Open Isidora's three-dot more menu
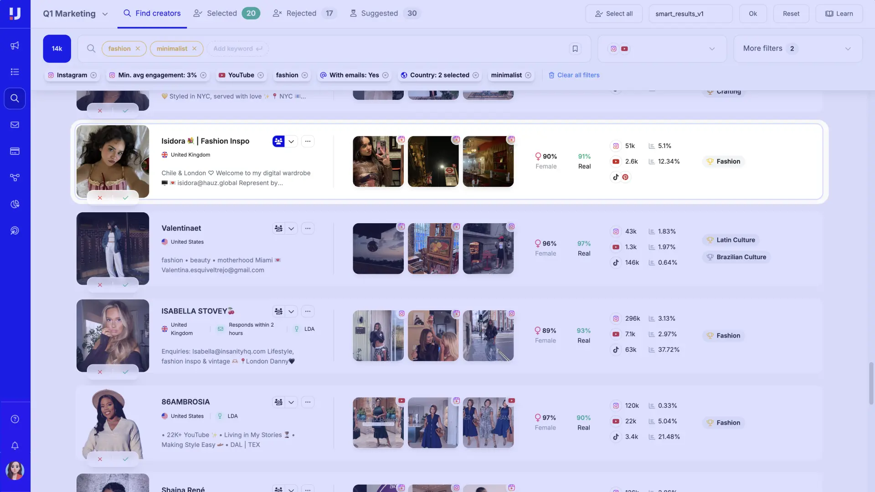The width and height of the screenshot is (875, 492). (308, 141)
